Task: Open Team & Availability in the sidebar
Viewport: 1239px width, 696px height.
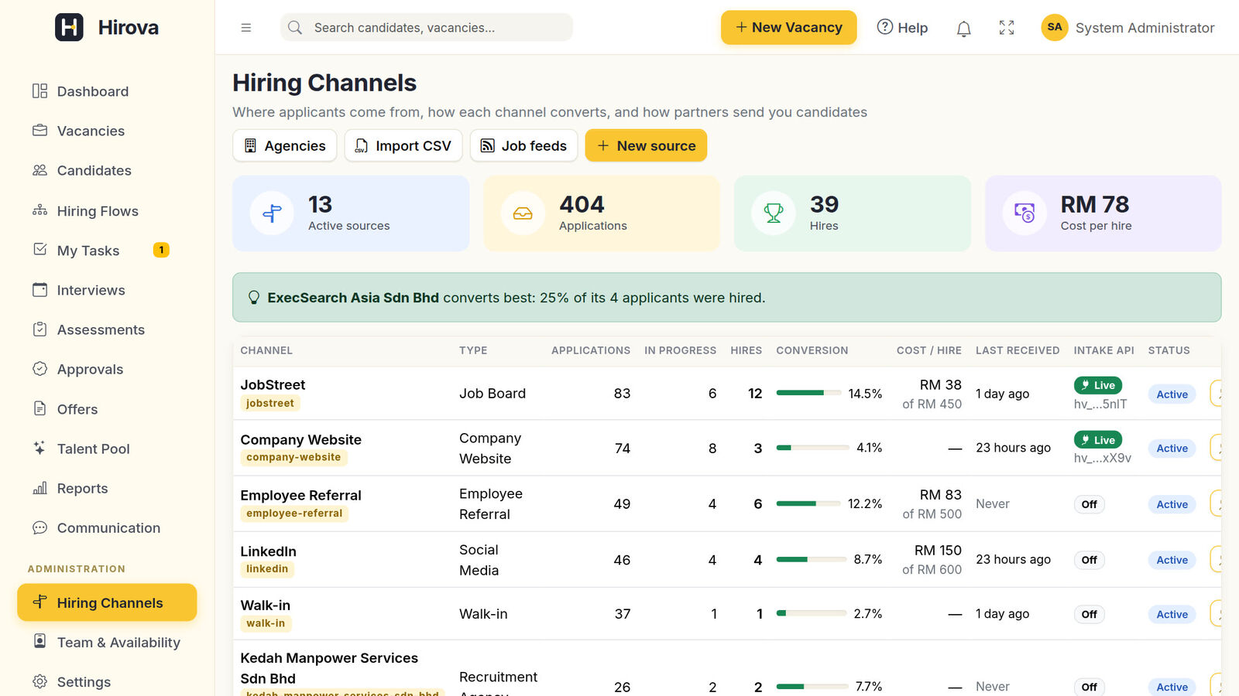Action: coord(107,642)
